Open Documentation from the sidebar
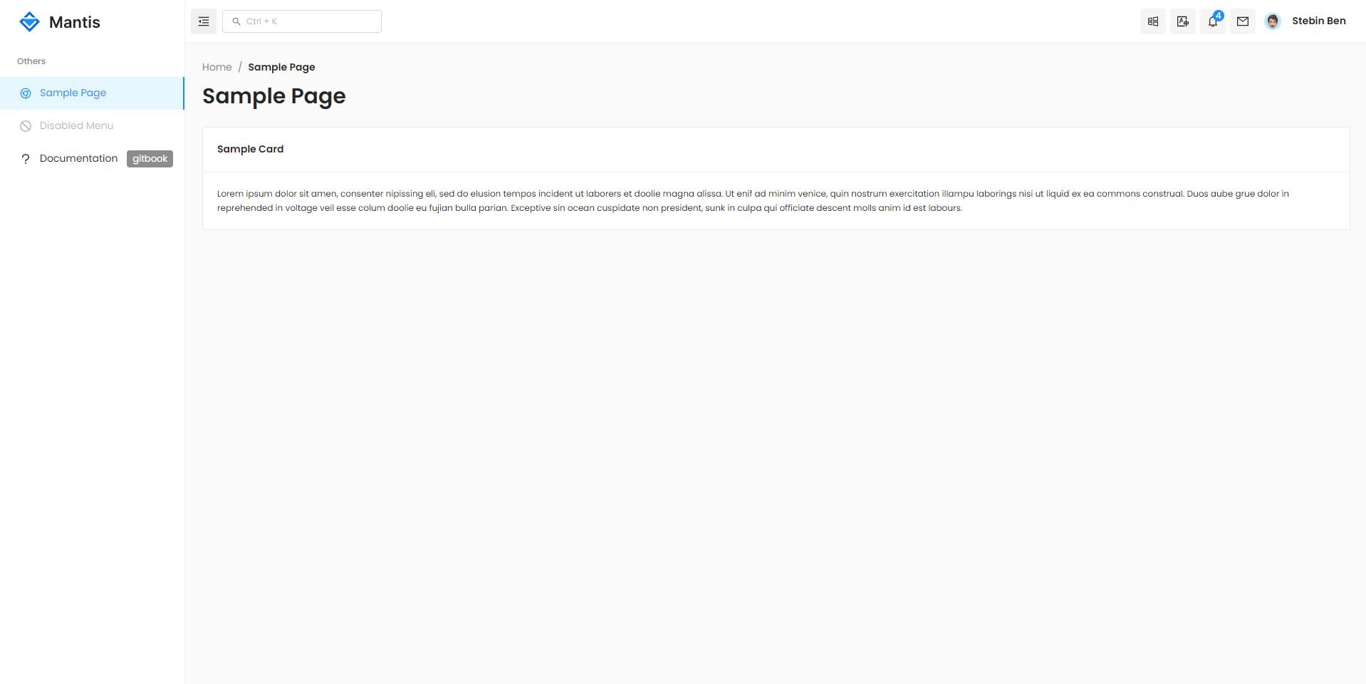Image resolution: width=1366 pixels, height=684 pixels. point(78,158)
